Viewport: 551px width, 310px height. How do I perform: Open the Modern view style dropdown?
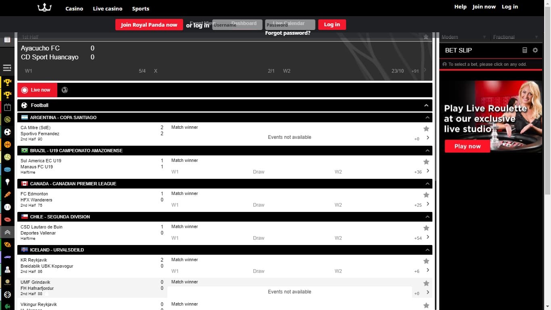[x=463, y=37]
